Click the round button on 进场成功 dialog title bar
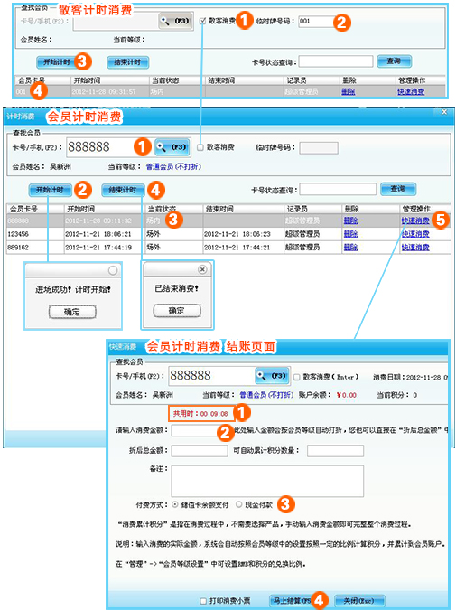This screenshot has width=456, height=610. [x=113, y=270]
